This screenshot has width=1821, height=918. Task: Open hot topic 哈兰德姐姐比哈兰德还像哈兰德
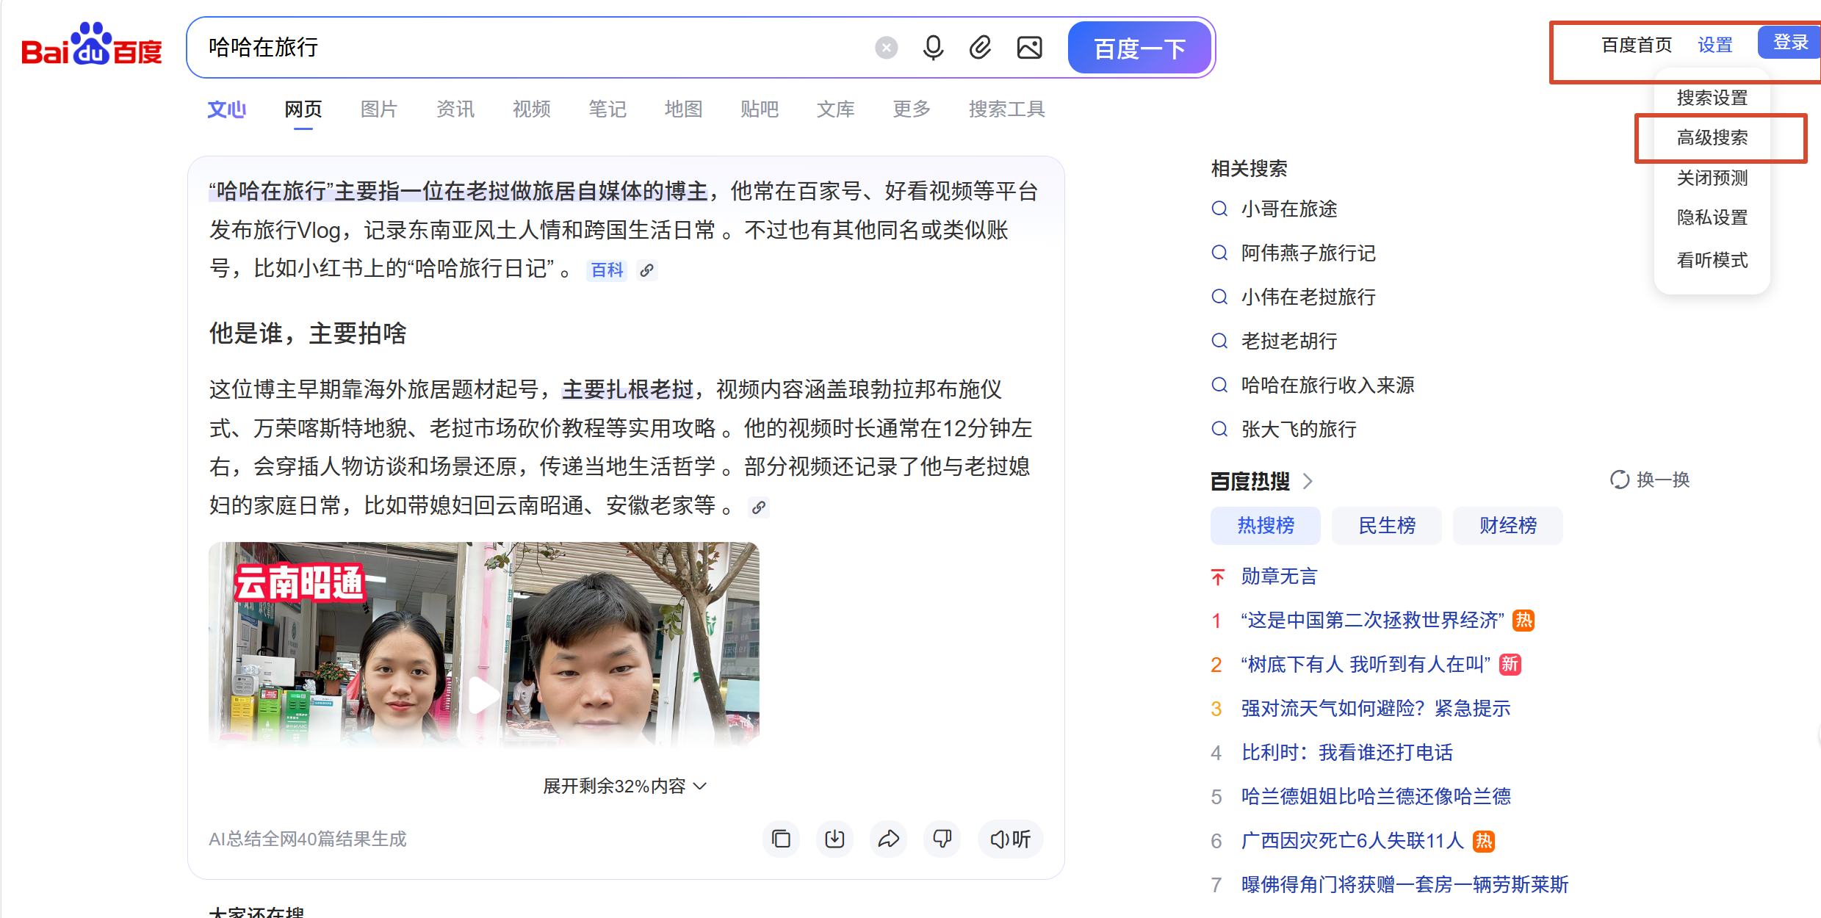pos(1376,797)
